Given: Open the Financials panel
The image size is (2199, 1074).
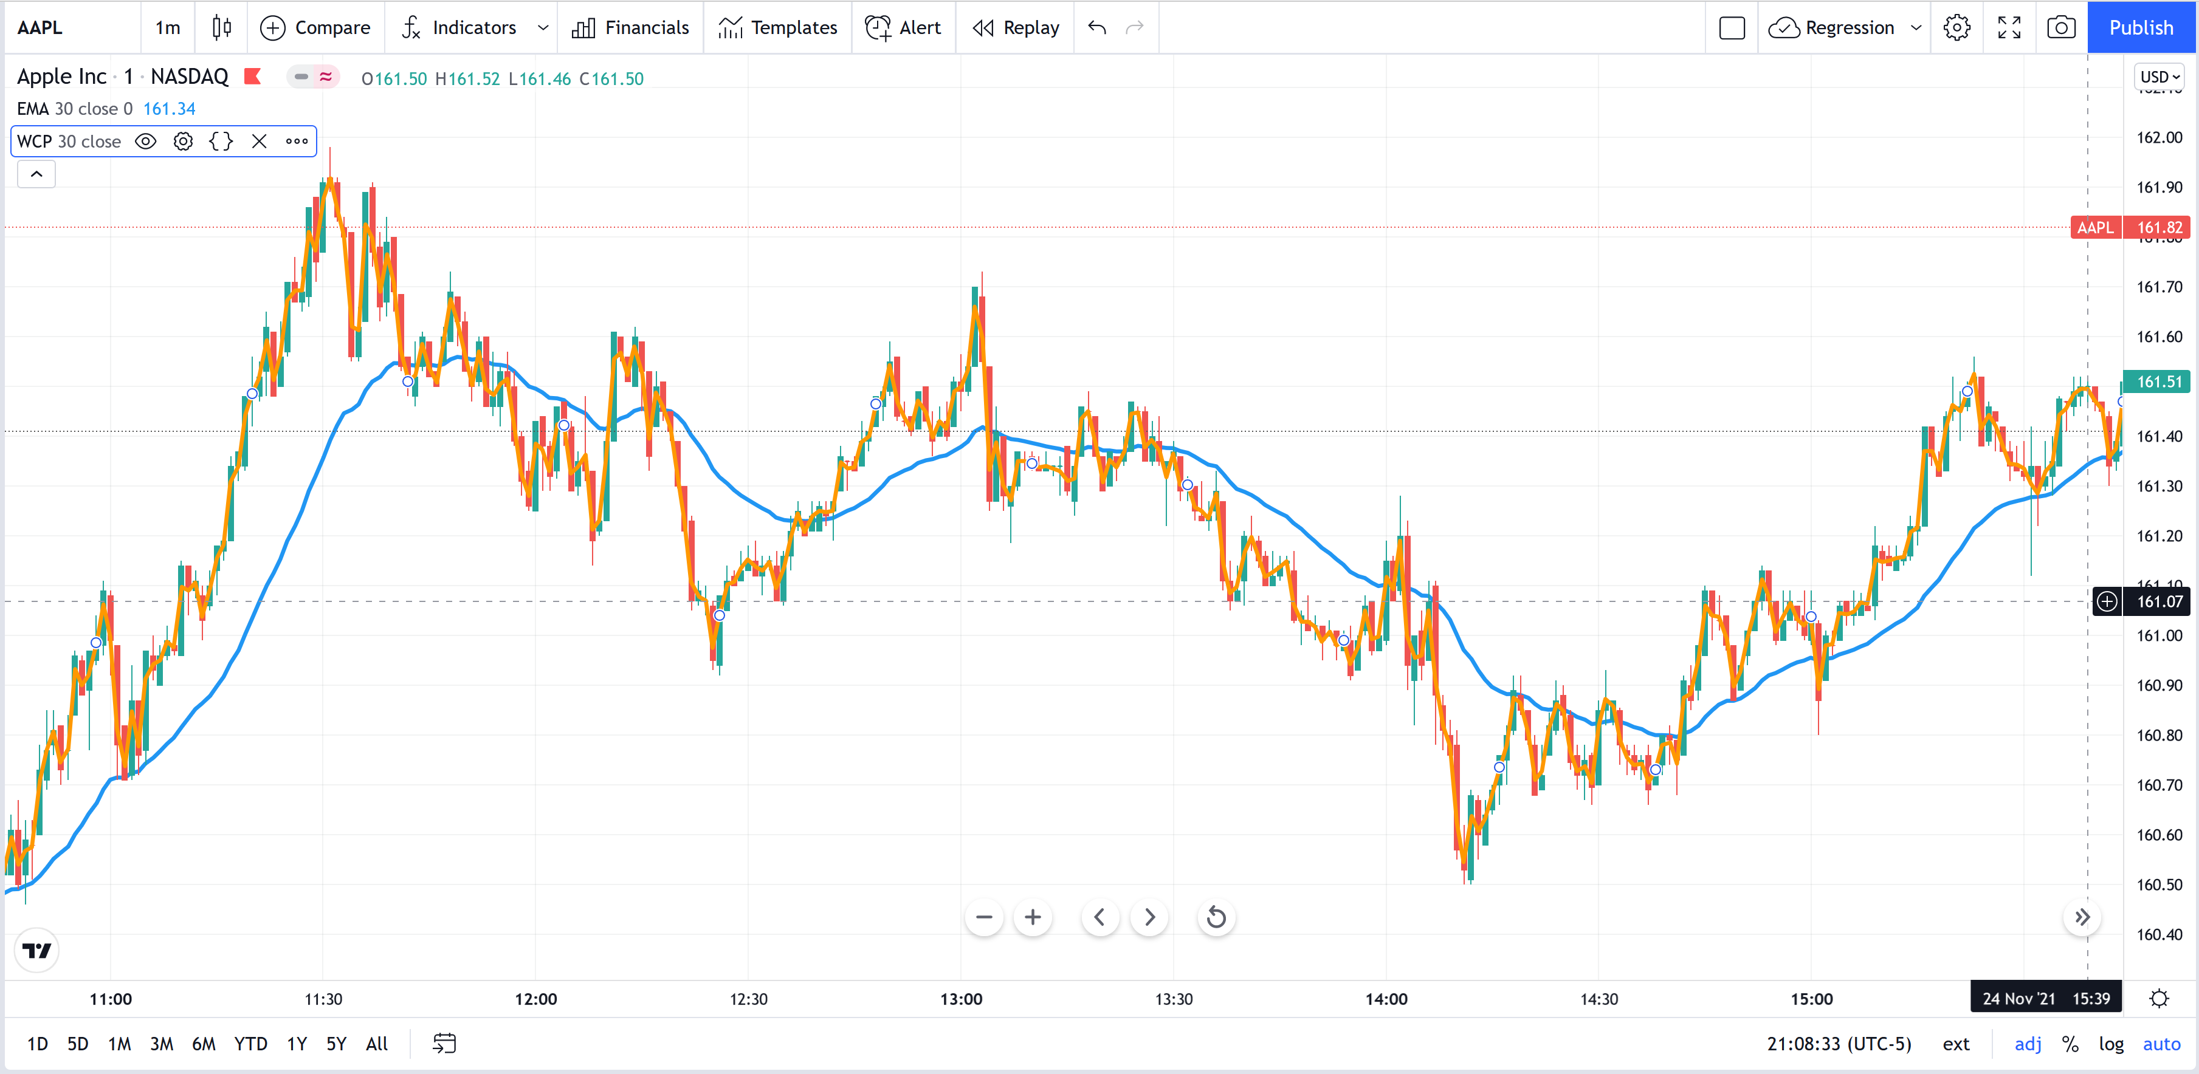Looking at the screenshot, I should click(630, 27).
